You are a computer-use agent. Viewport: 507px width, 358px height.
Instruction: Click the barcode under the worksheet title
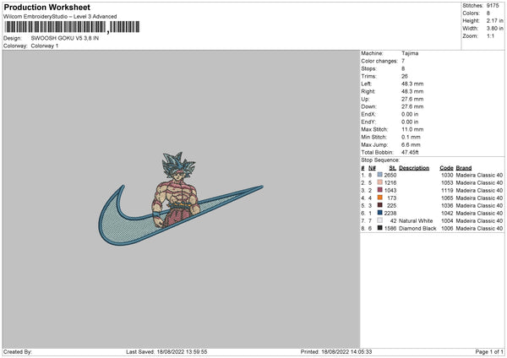(72, 27)
